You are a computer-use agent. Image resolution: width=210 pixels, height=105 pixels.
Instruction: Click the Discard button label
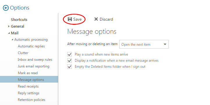point(106,19)
